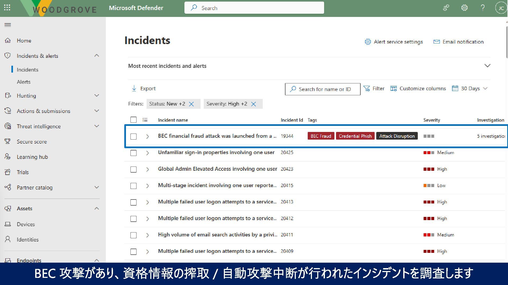Toggle the select-all incidents header checkbox
Screen dimensions: 508x285
[133, 120]
